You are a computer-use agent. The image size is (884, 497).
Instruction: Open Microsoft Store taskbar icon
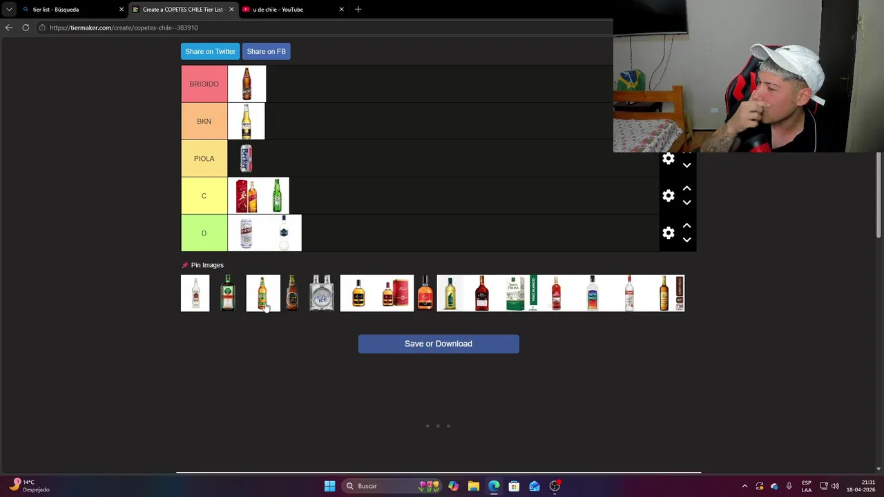coord(514,486)
